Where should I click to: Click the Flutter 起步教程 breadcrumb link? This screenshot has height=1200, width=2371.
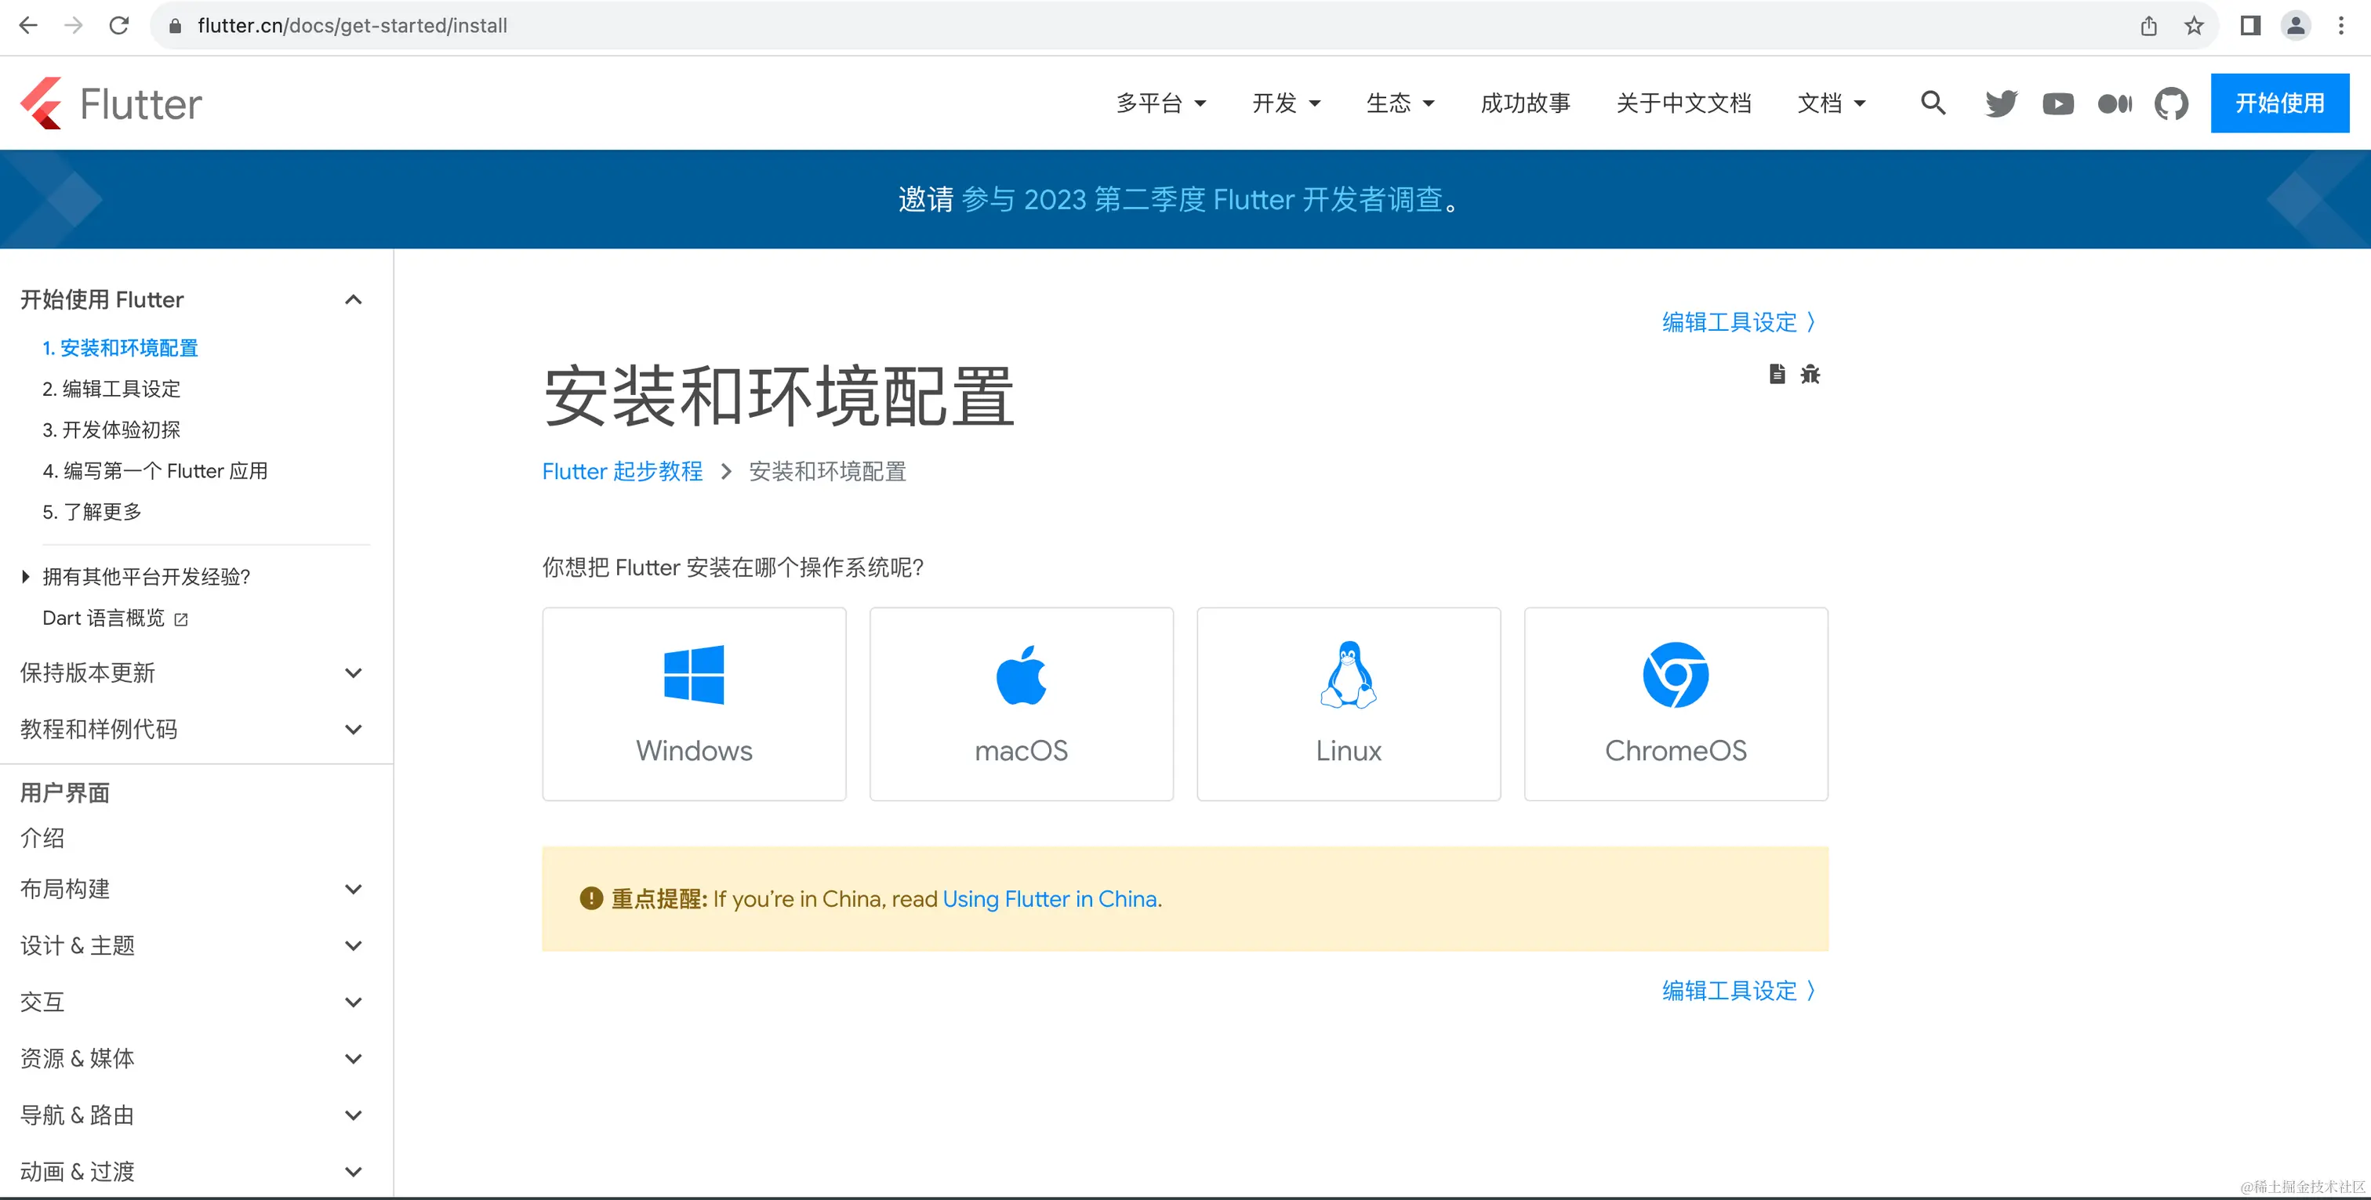[x=623, y=471]
